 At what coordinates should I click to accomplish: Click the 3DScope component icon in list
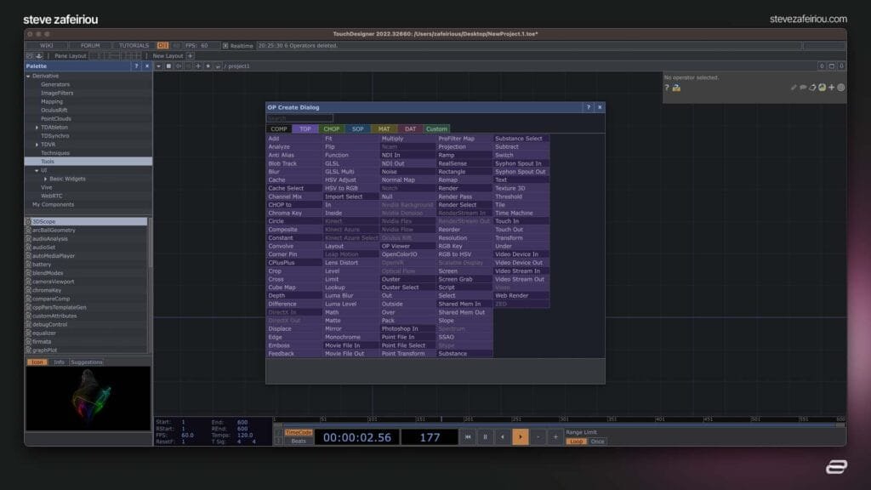click(28, 222)
